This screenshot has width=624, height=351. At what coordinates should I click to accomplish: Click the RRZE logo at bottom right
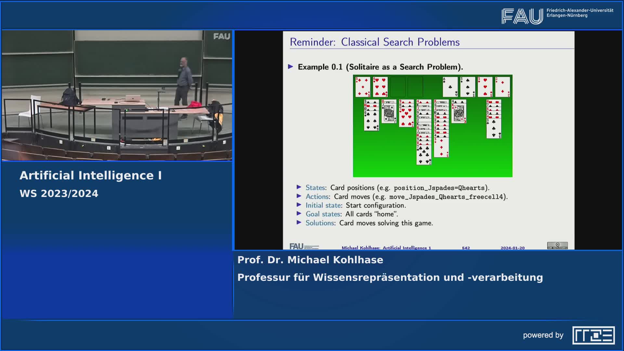coord(593,335)
